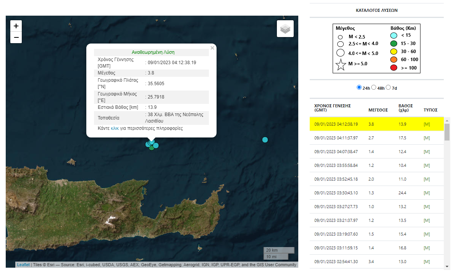Click the ΒΑΘΟΣ (χλμ) column header
This screenshot has width=456, height=278.
tap(406, 108)
